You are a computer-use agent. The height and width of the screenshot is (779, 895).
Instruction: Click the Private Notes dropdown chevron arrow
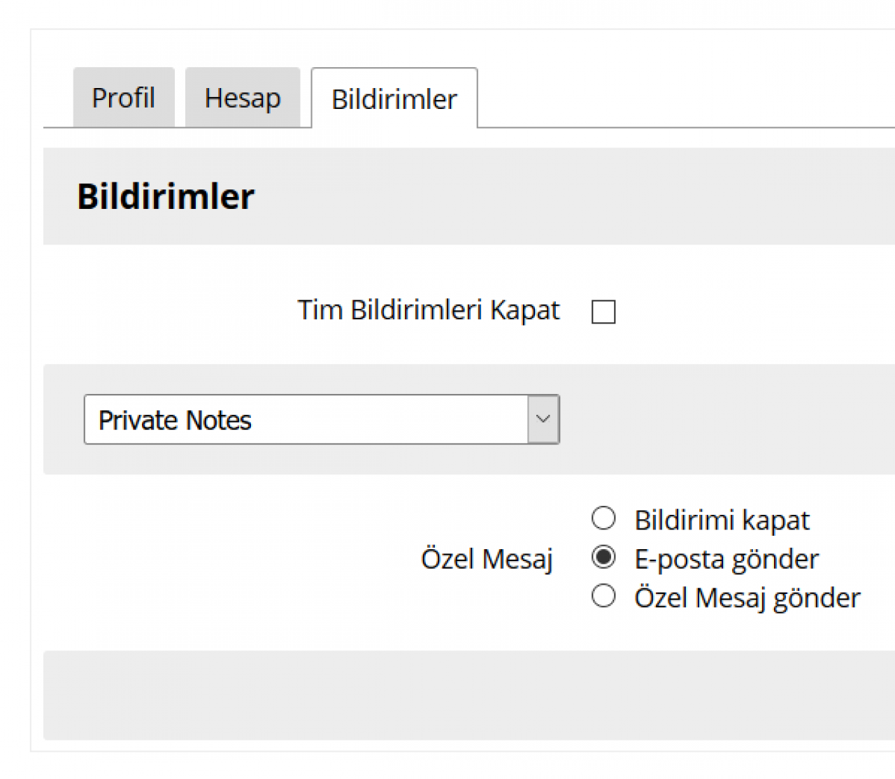(x=543, y=419)
